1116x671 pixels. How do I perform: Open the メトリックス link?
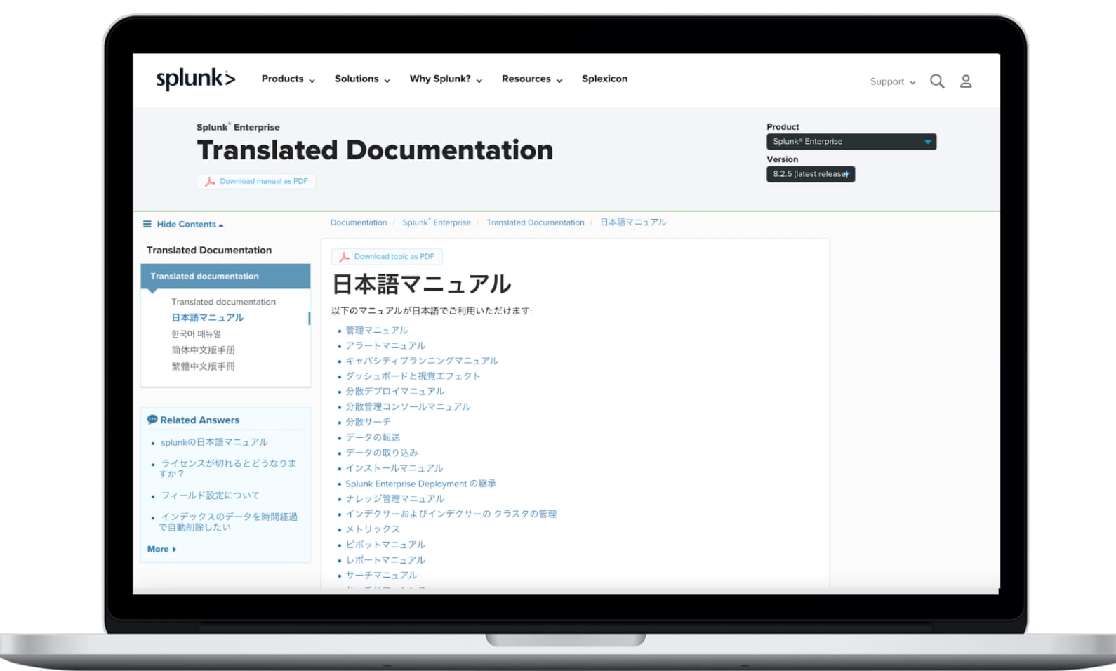pyautogui.click(x=373, y=529)
